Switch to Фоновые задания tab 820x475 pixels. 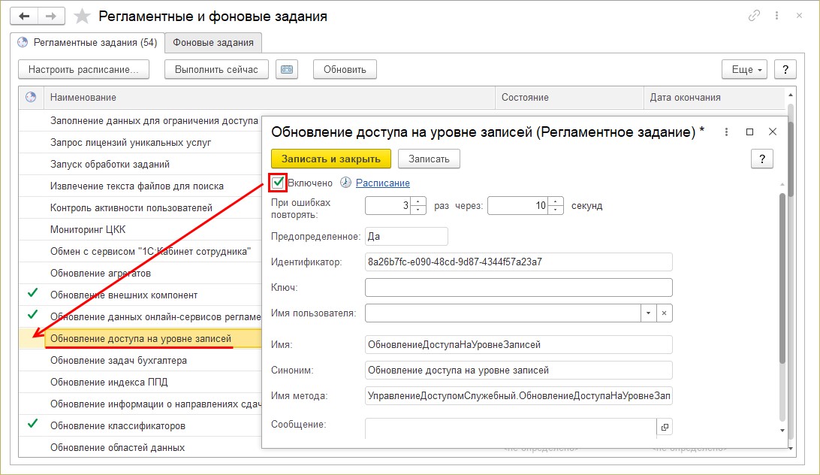[x=213, y=42]
